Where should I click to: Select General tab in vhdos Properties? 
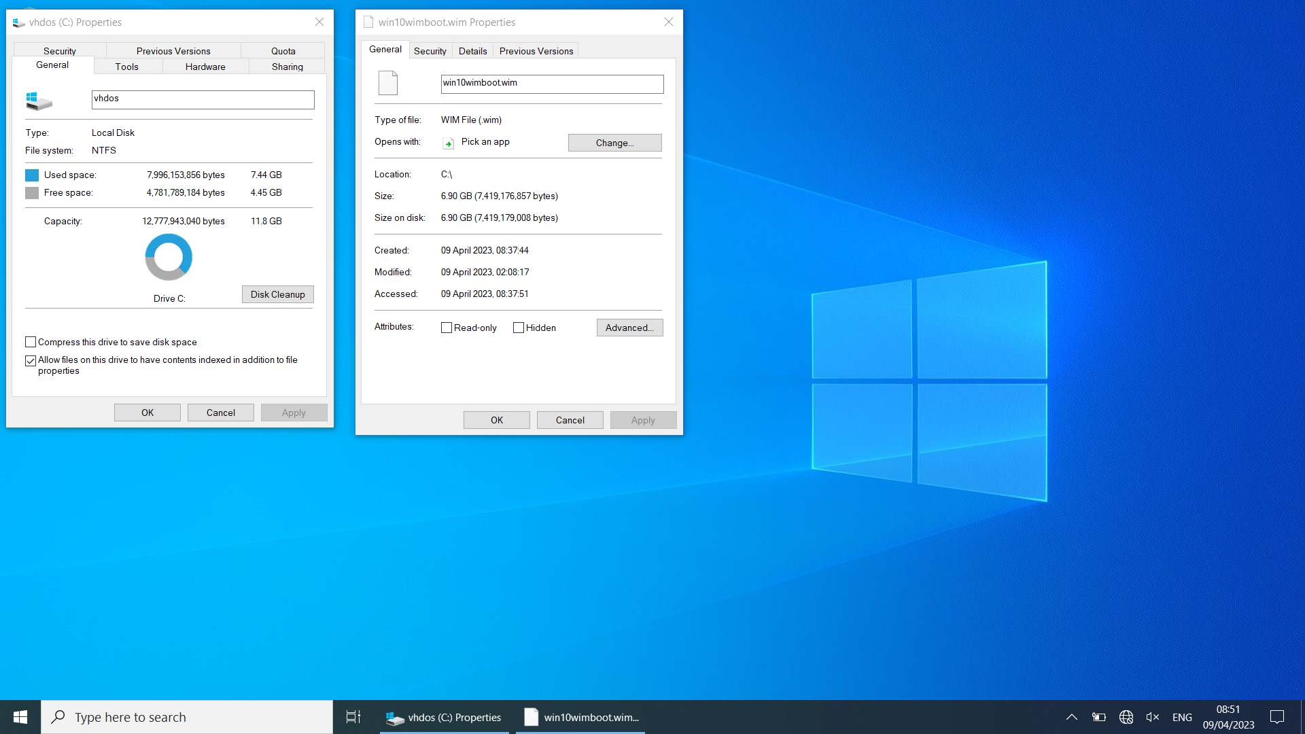tap(52, 65)
